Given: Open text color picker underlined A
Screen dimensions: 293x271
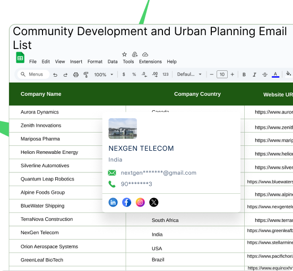Looking at the screenshot, I should (275, 75).
